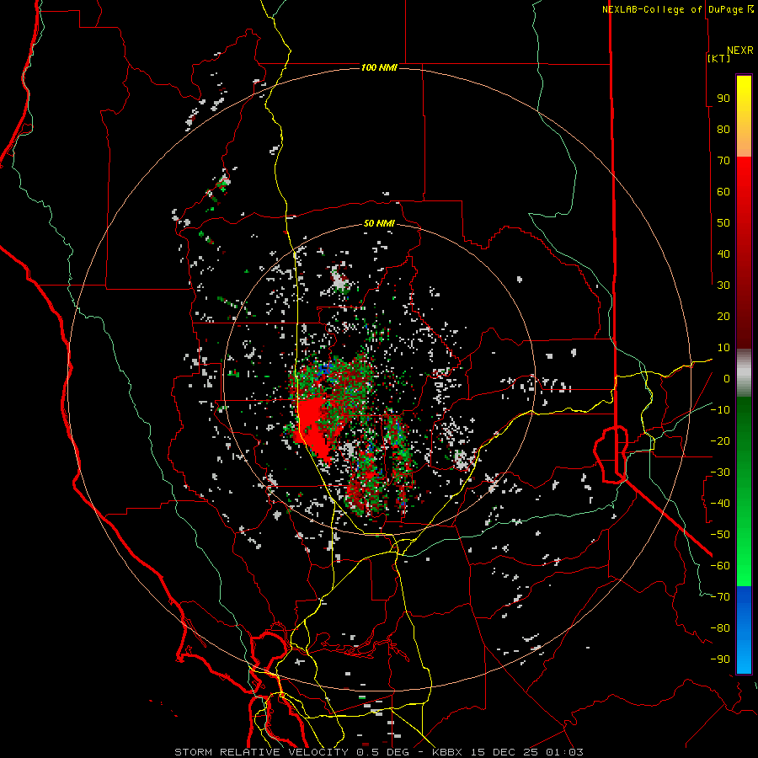Click the -30 value on the velocity scale
This screenshot has width=758, height=758.
tap(720, 472)
